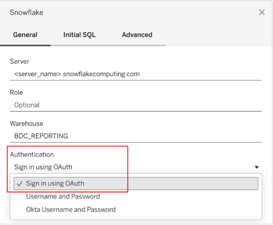Click the optional Role input field
This screenshot has width=273, height=225.
(115, 105)
